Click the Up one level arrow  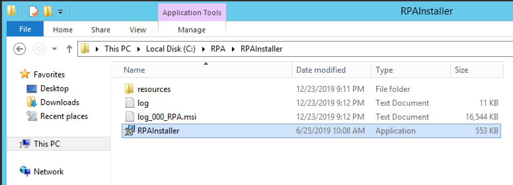pos(69,49)
